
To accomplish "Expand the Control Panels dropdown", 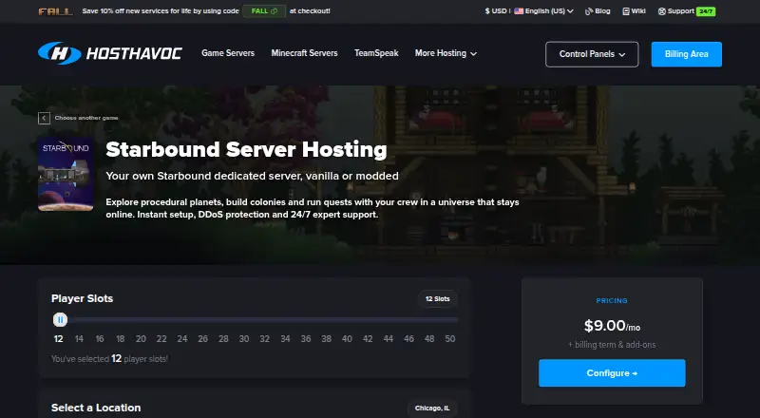I will tap(592, 54).
